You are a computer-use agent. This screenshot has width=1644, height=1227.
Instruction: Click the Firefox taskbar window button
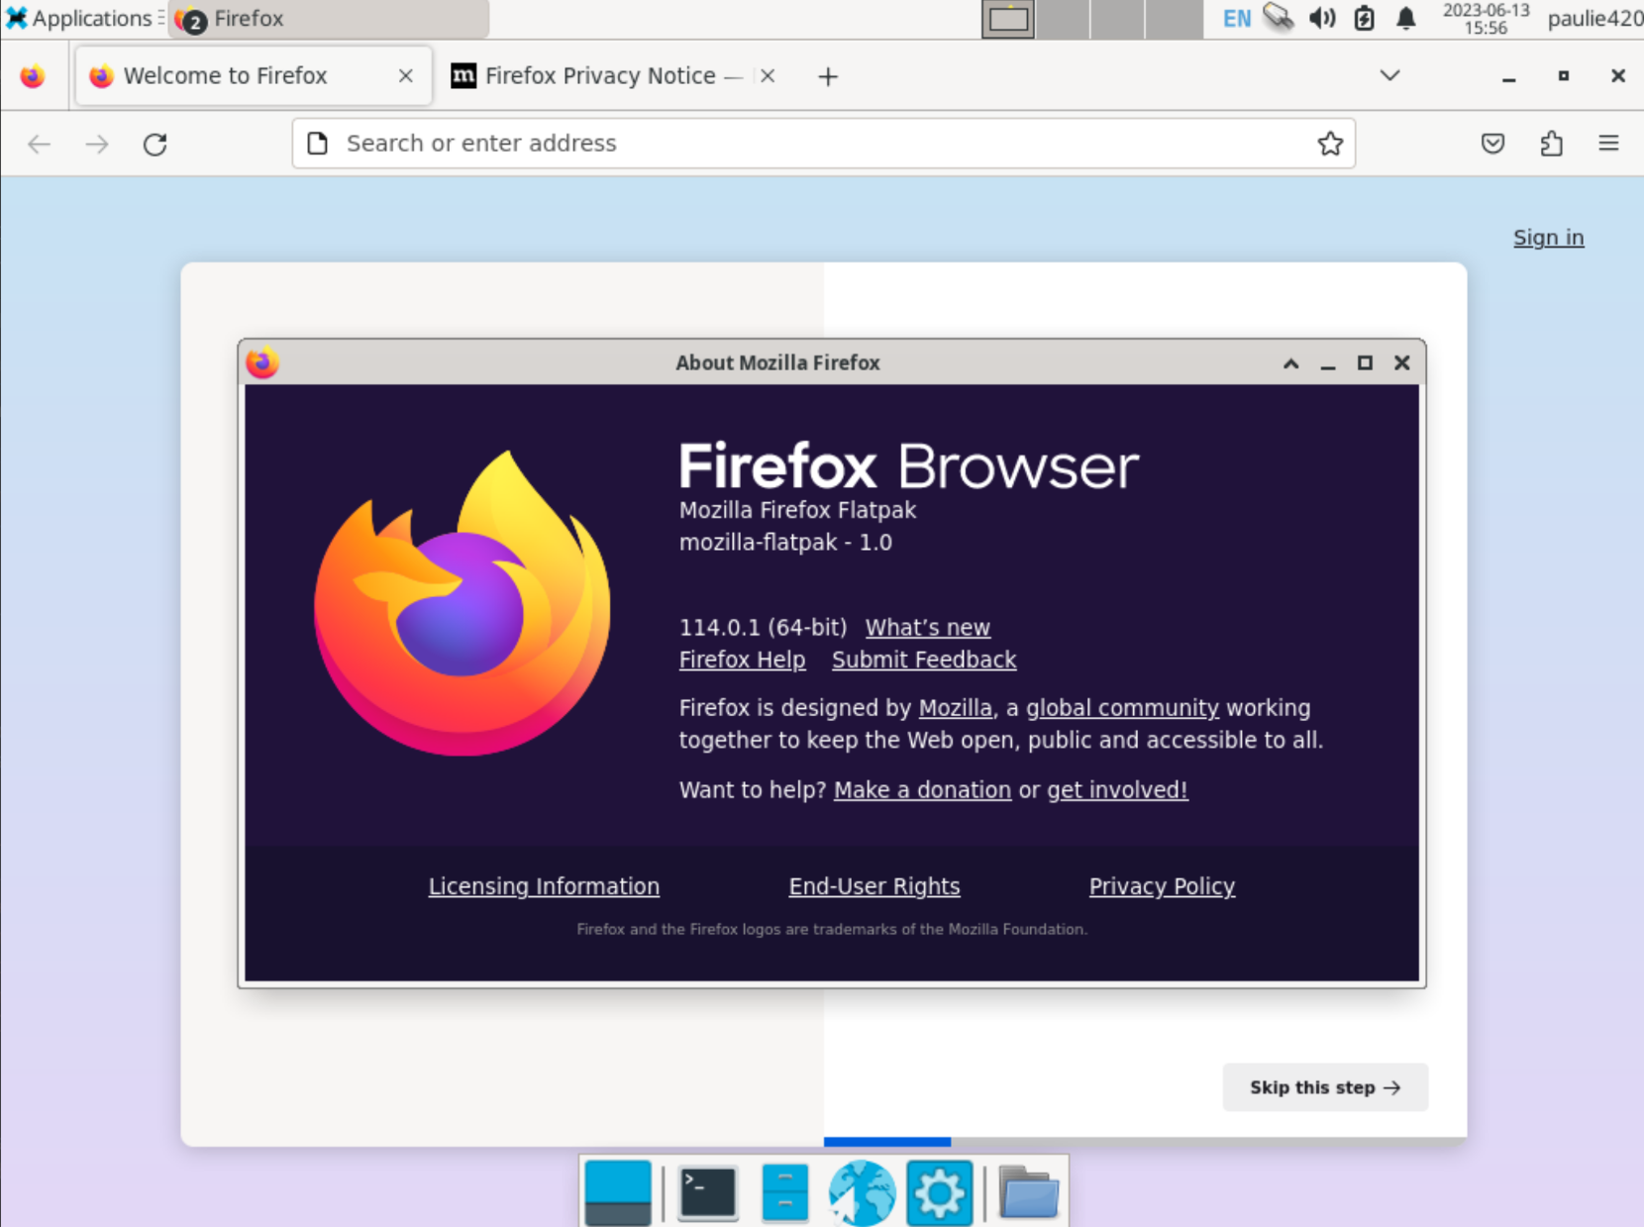329,19
